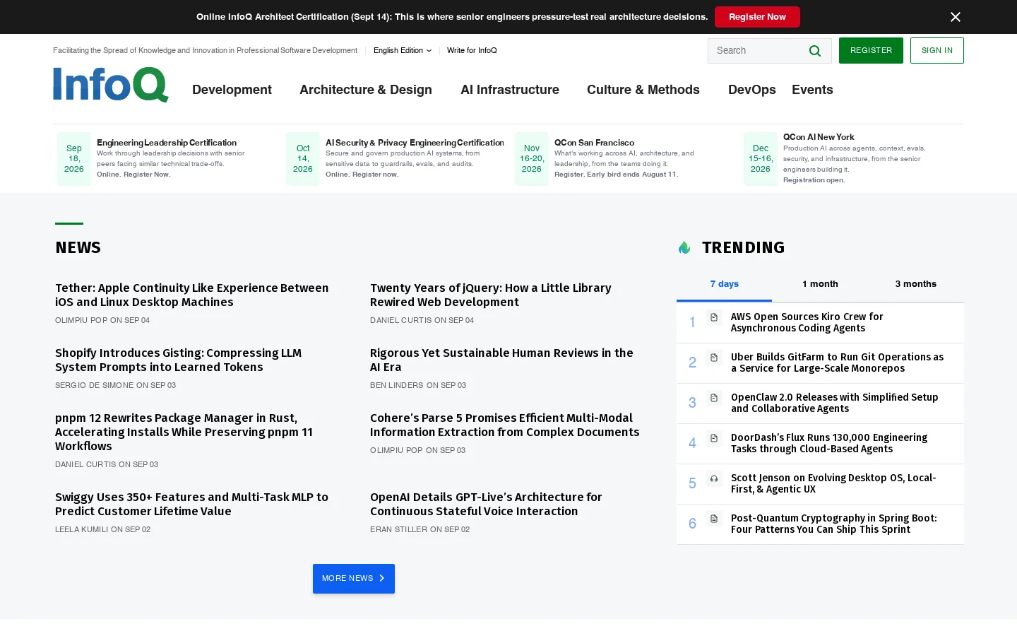Open the Write for InfoQ link
The image size is (1017, 636).
tap(472, 50)
